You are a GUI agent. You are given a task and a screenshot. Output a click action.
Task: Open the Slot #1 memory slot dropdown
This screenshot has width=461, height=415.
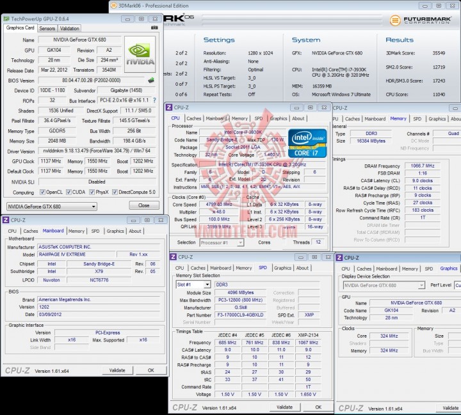(x=193, y=285)
